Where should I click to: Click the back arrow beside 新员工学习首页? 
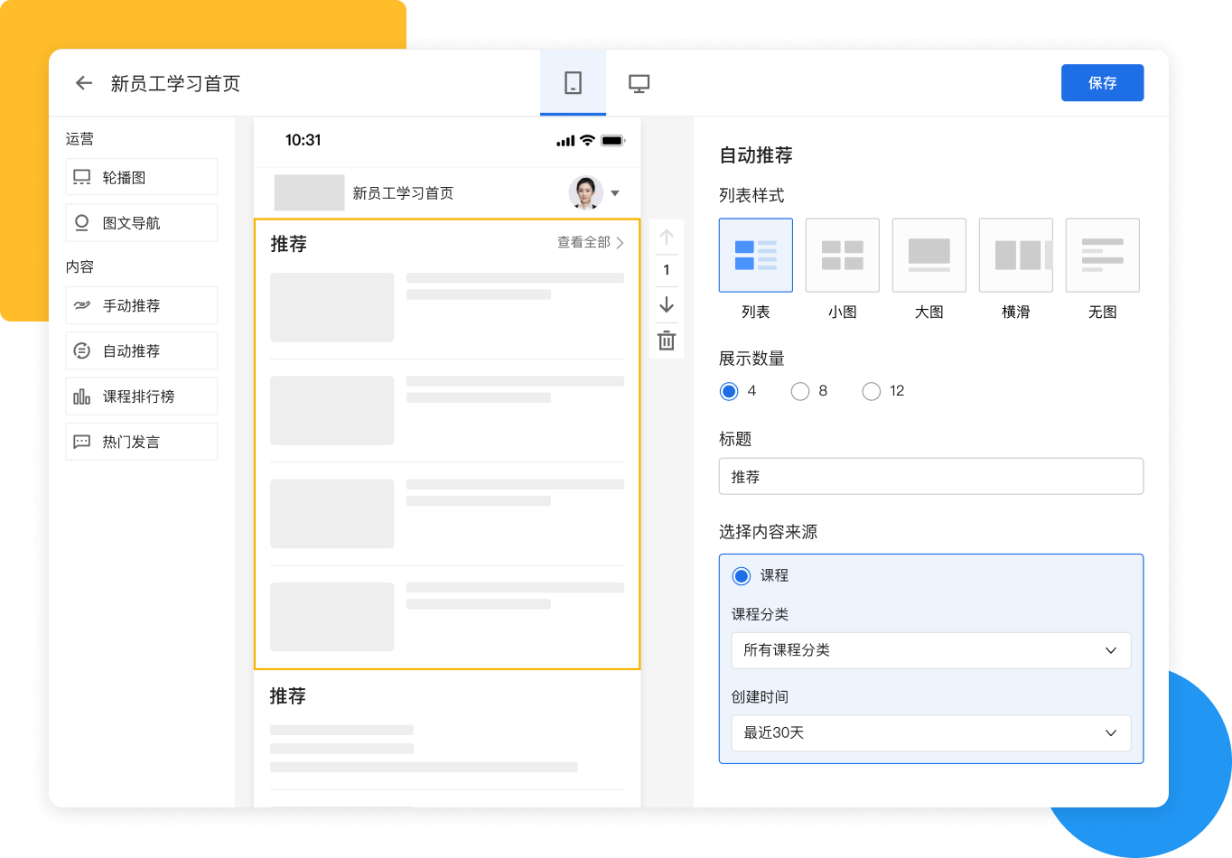[x=84, y=83]
